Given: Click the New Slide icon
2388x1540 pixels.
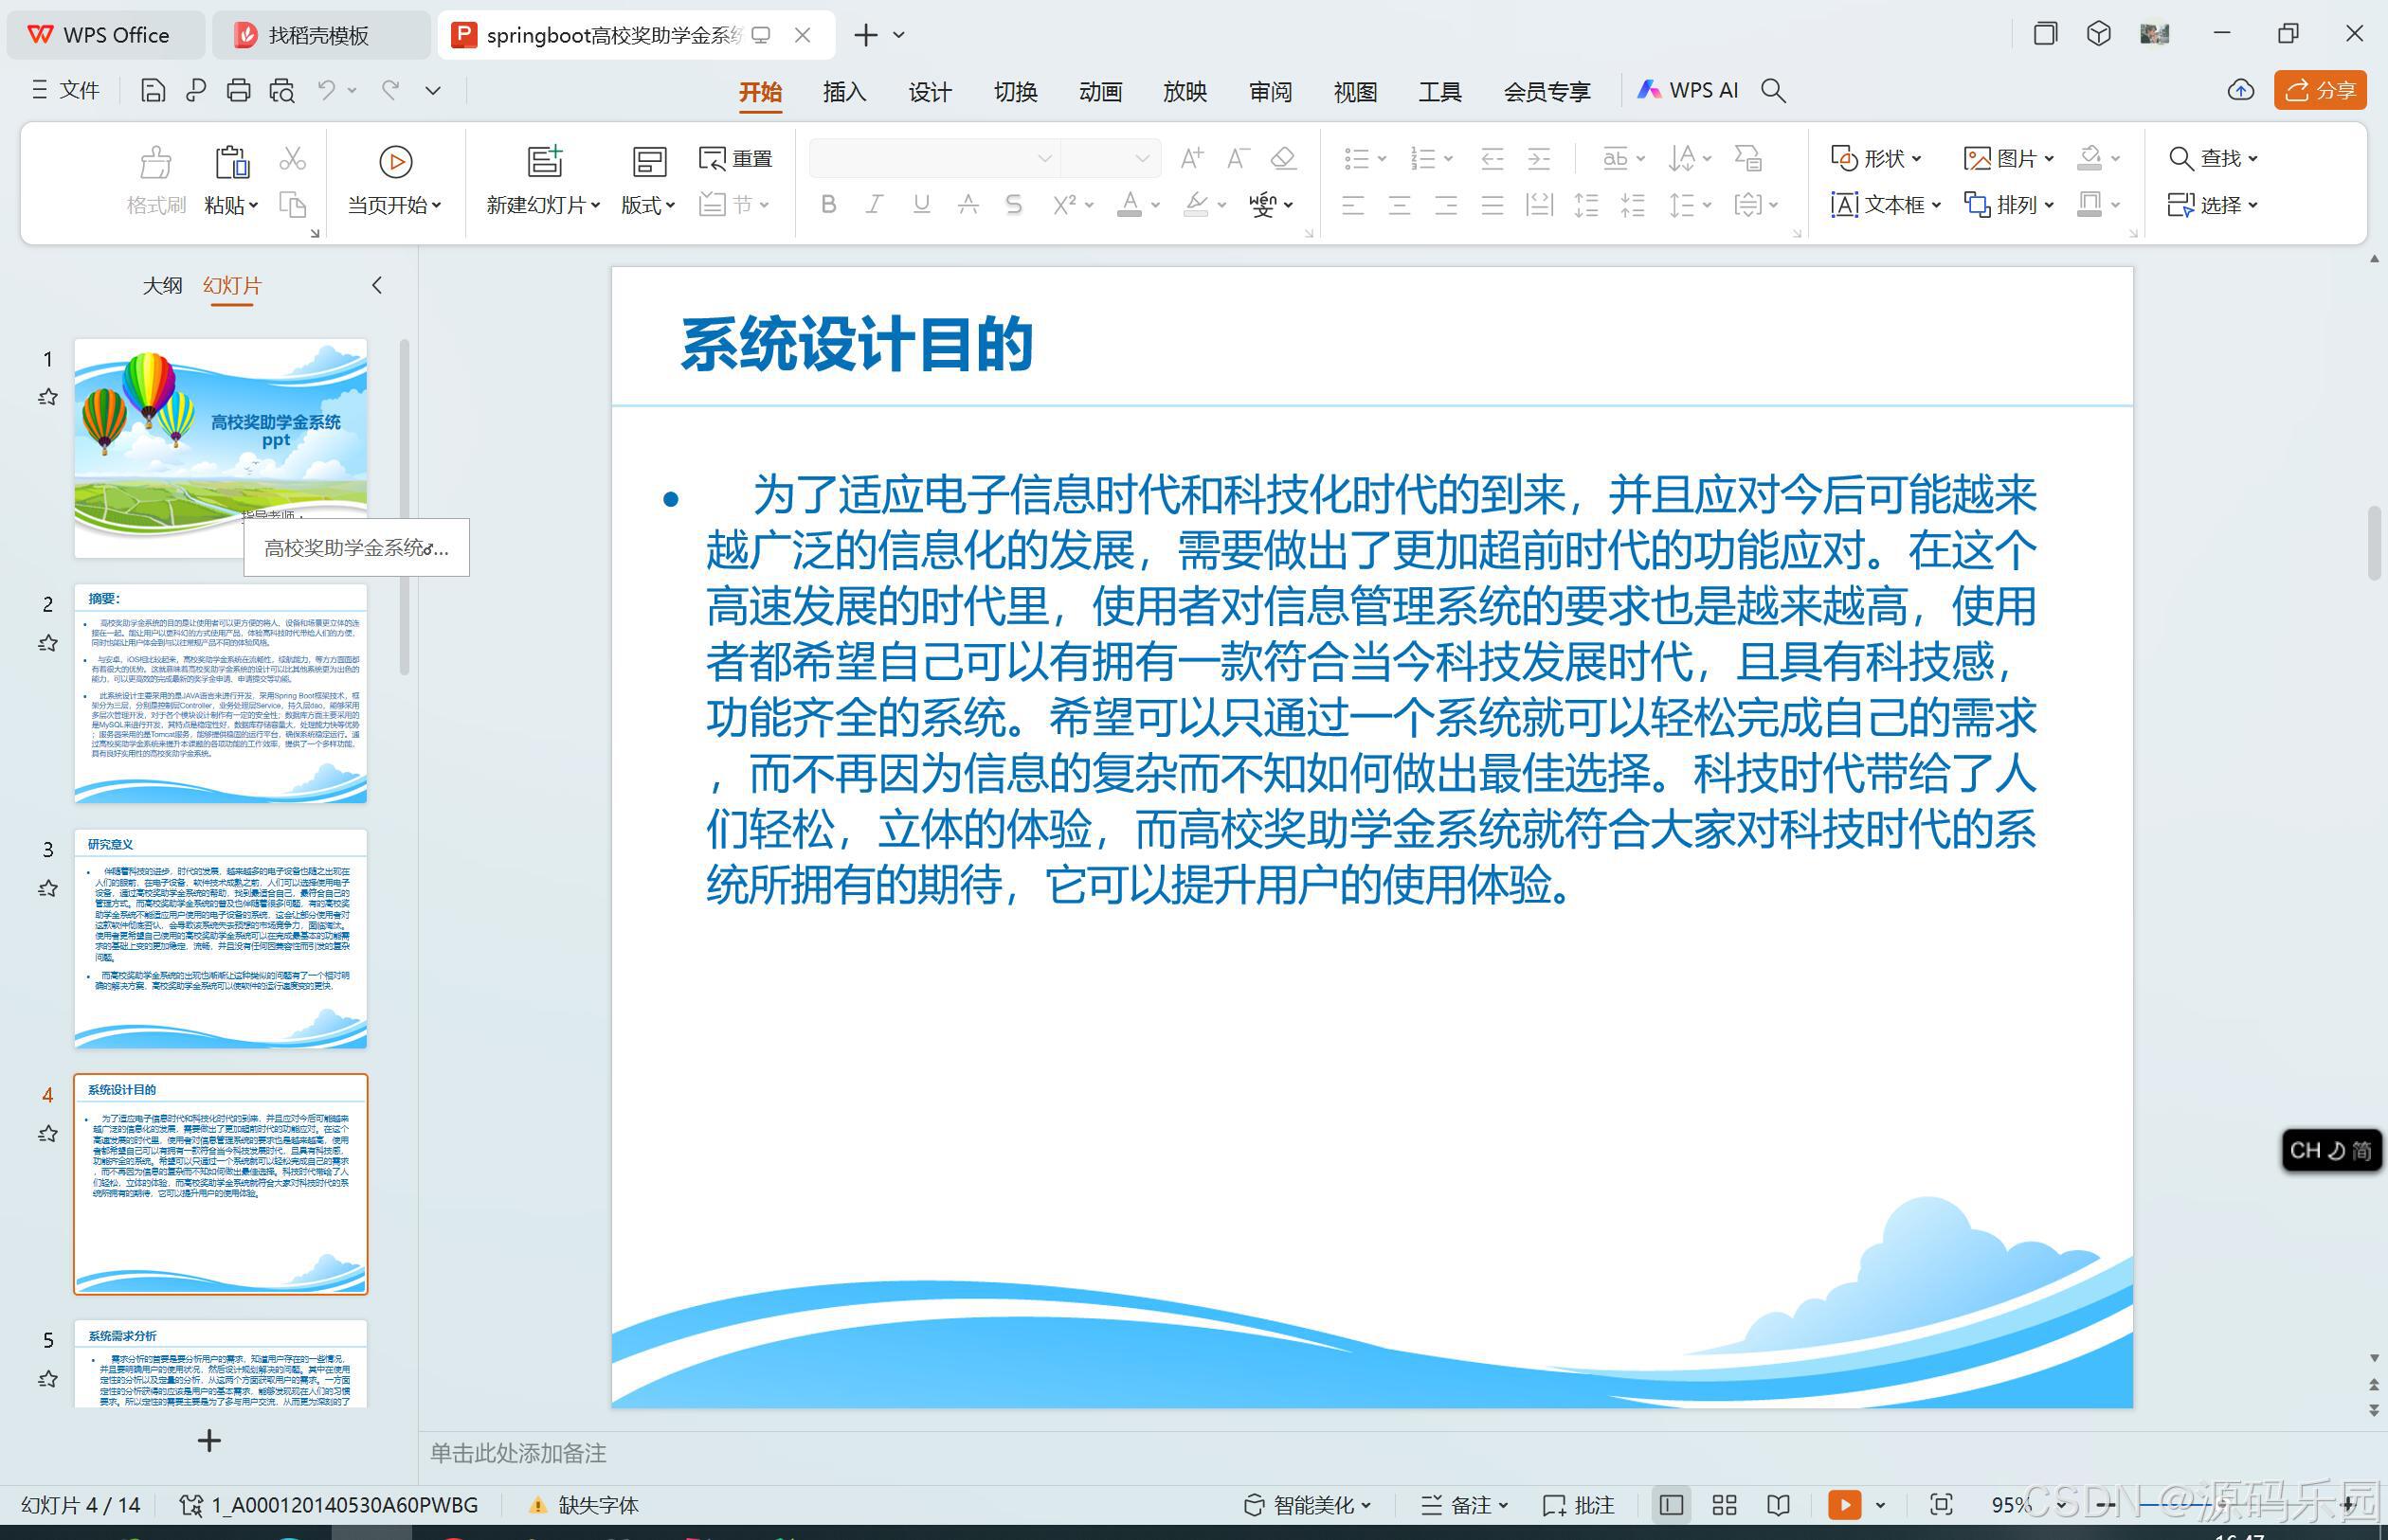Looking at the screenshot, I should click(544, 162).
